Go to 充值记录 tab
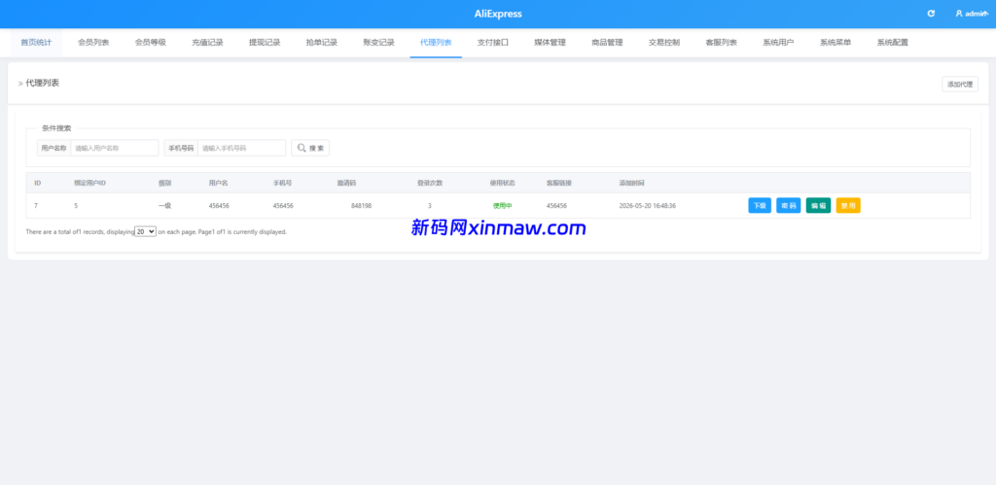This screenshot has height=485, width=996. [208, 43]
